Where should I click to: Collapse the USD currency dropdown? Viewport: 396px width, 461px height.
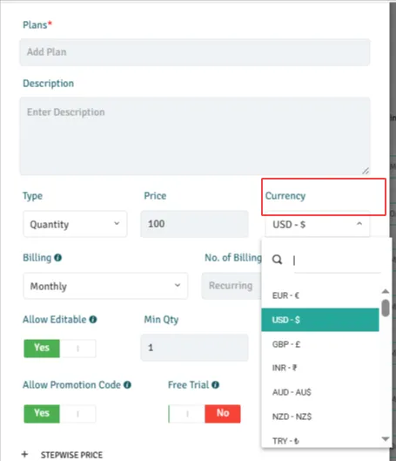[x=317, y=224]
